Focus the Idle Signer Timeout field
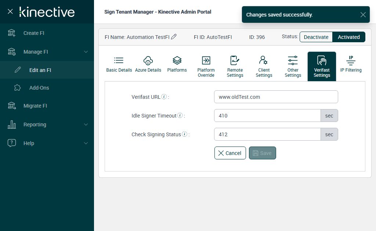Viewport: 376px width, 231px height. click(267, 115)
